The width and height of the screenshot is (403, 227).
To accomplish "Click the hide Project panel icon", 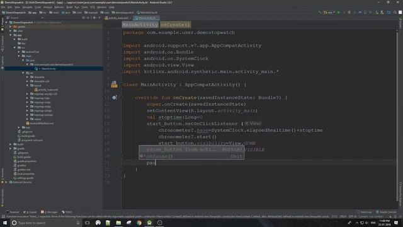I will point(99,18).
